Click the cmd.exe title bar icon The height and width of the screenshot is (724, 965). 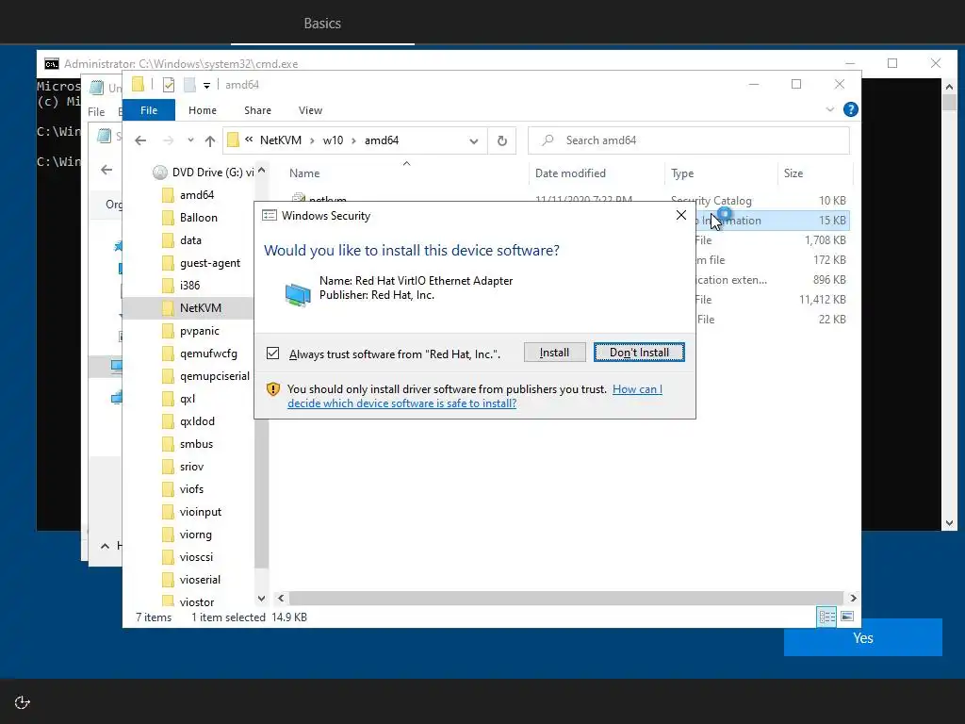tap(52, 63)
